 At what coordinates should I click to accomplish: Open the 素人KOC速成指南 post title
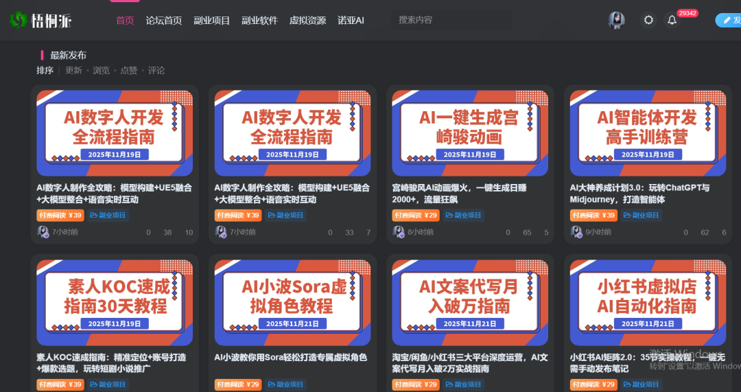(x=111, y=362)
